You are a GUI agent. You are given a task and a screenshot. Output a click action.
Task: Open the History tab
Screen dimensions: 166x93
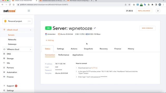[x=131, y=49]
